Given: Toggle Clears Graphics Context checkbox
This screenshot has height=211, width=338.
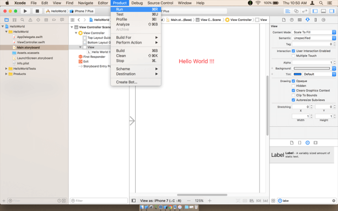Looking at the screenshot, I should click(x=293, y=90).
